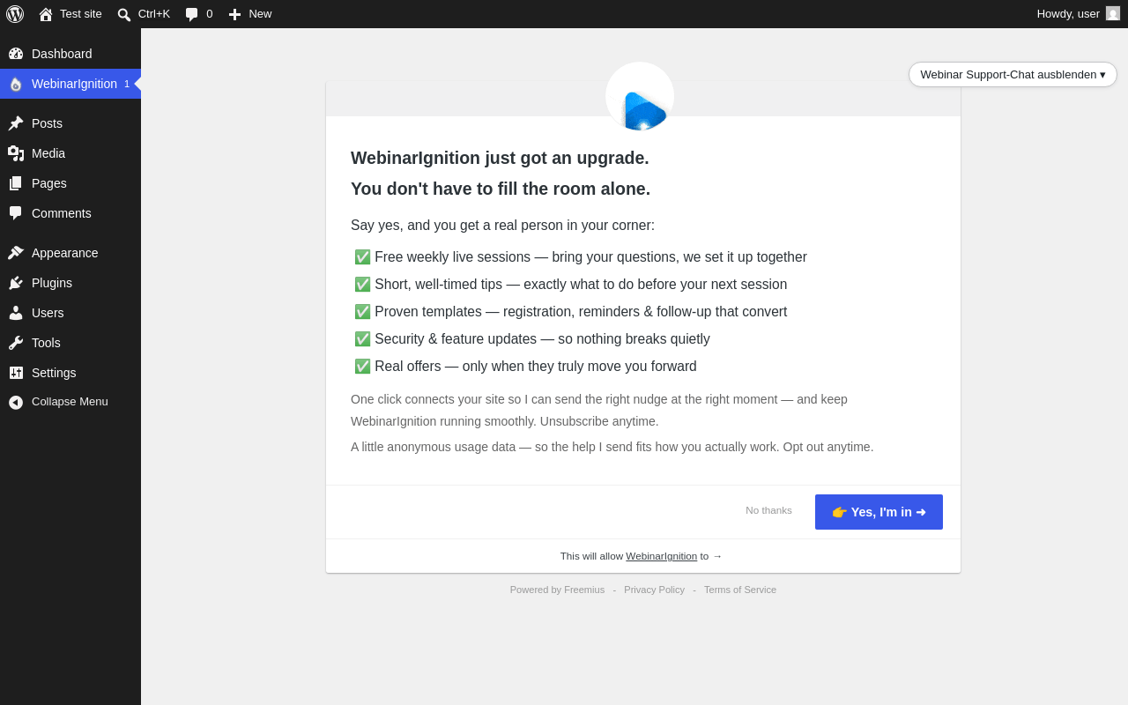The height and width of the screenshot is (705, 1128).
Task: Click the Media library icon
Action: 16,153
